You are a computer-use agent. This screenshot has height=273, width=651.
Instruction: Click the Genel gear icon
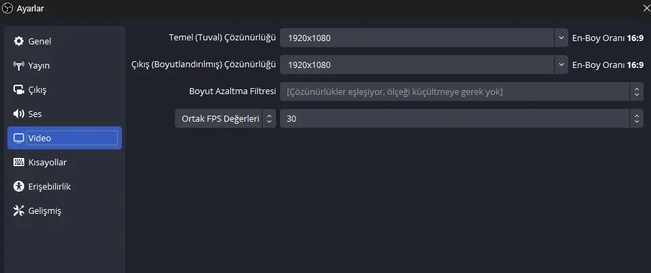(x=19, y=42)
